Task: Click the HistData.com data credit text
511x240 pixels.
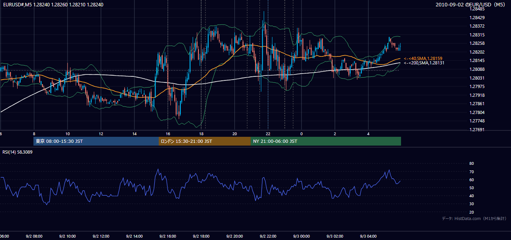Action: pyautogui.click(x=474, y=219)
